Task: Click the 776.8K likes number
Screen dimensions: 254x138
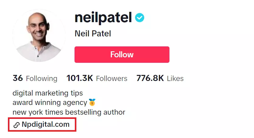Action: click(150, 78)
